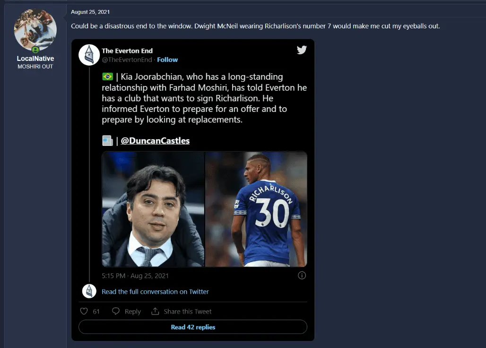
Task: Click the green online badge on LocalNative's avatar
Action: click(x=35, y=49)
